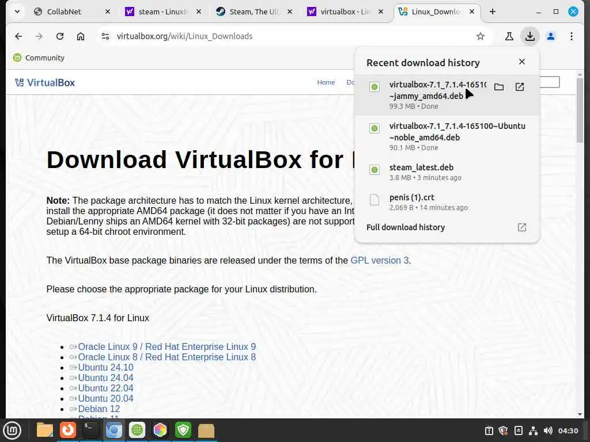Viewport: 590px width, 442px height.
Task: Focus the Chromium browser taskbar icon
Action: (114, 430)
